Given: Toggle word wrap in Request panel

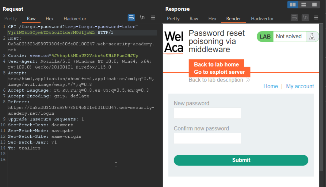Looking at the screenshot, I should [x=131, y=18].
